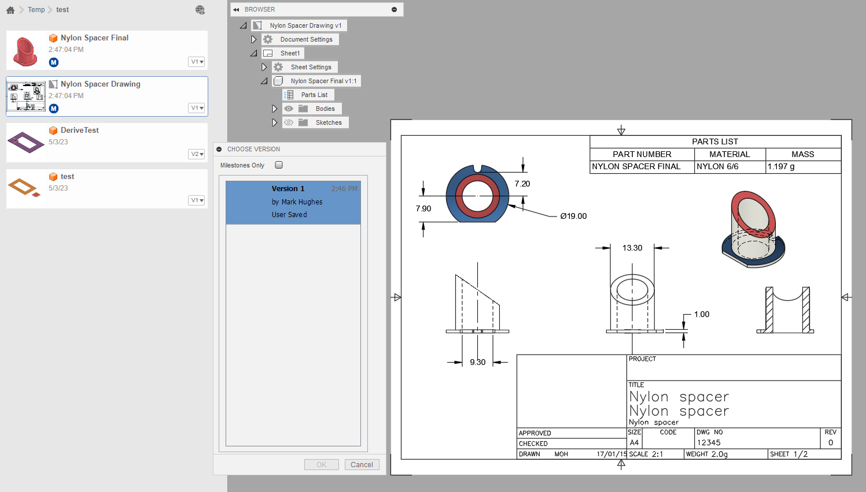
Task: Click the NYLON 6/6 material cell
Action: click(730, 167)
